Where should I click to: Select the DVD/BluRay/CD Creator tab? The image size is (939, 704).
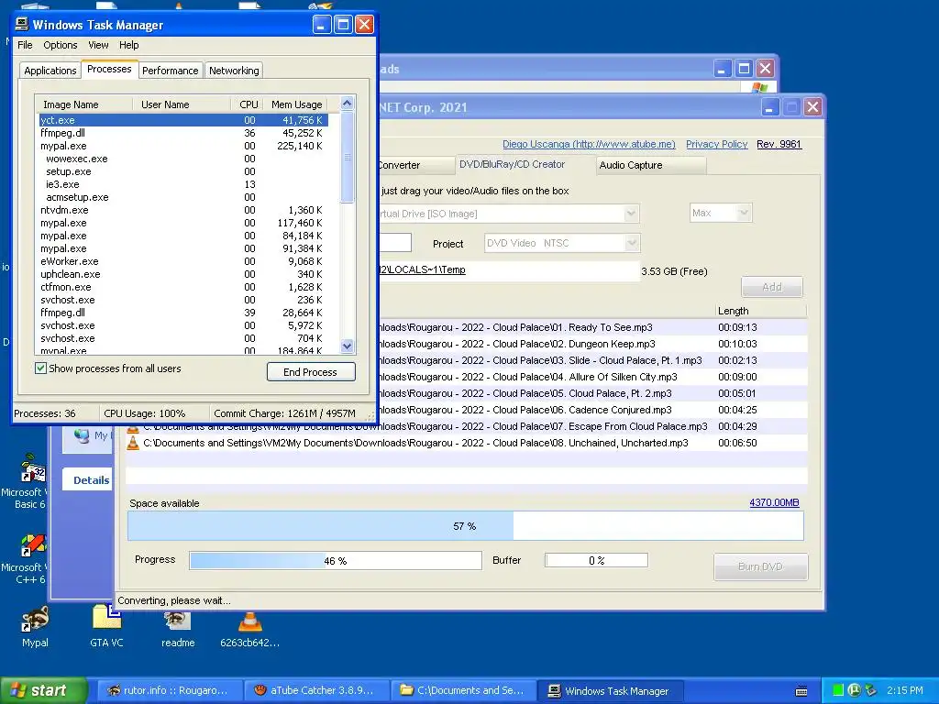pos(525,165)
